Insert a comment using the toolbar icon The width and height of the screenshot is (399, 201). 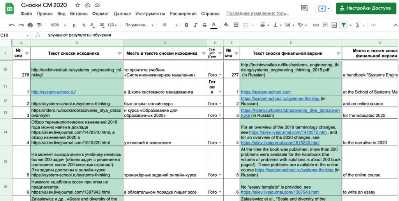(325, 25)
